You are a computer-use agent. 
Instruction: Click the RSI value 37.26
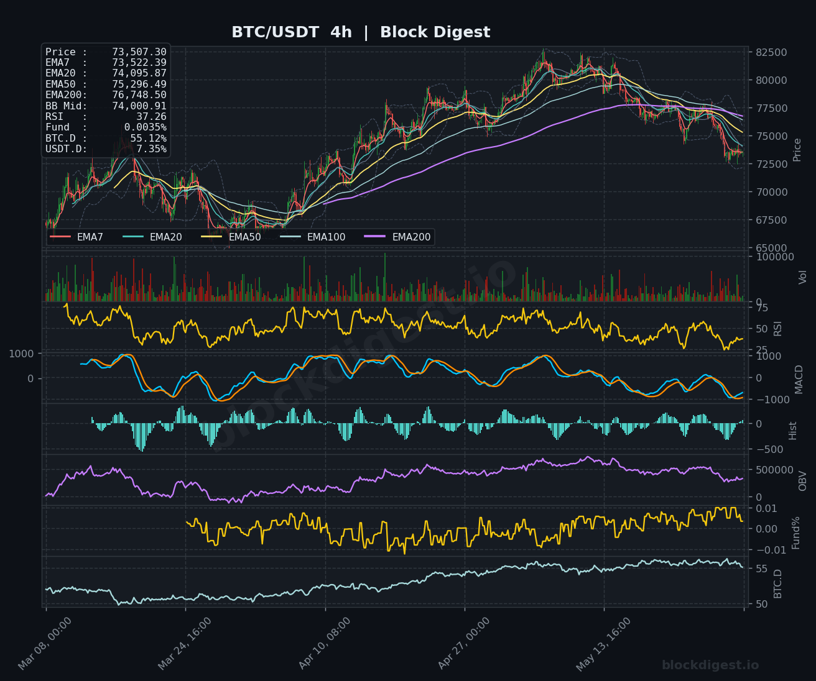151,117
